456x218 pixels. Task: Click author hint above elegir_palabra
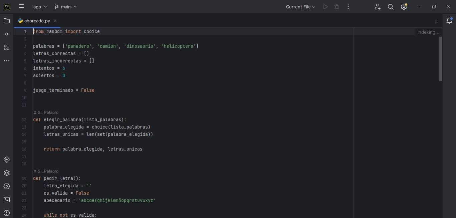tap(46, 113)
